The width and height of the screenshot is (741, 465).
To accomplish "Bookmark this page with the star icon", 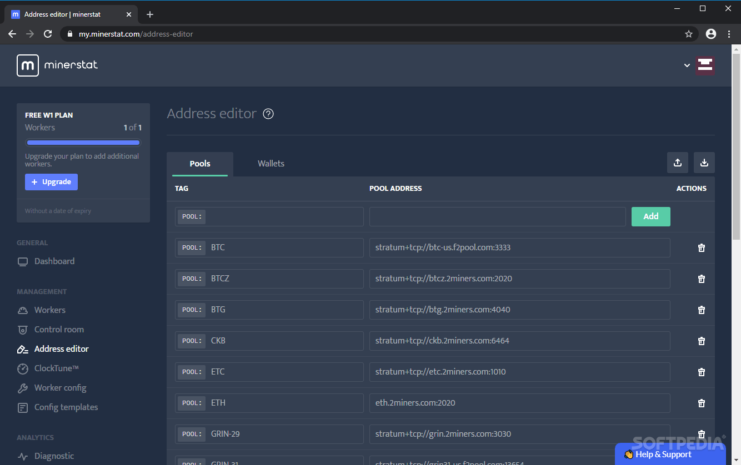I will tap(689, 34).
